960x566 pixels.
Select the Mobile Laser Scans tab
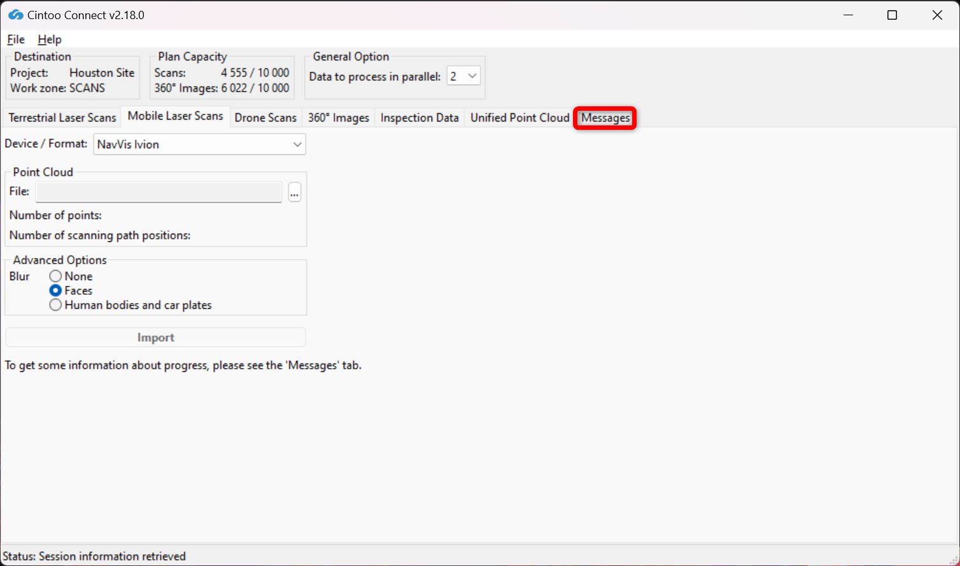(175, 116)
